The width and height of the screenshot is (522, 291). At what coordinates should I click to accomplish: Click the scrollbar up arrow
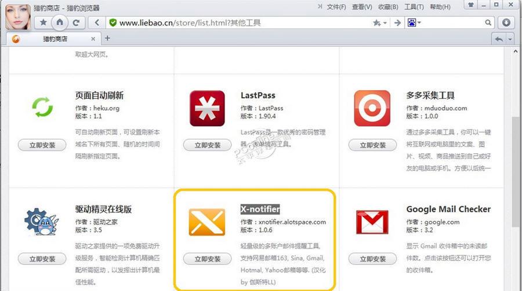tap(516, 51)
